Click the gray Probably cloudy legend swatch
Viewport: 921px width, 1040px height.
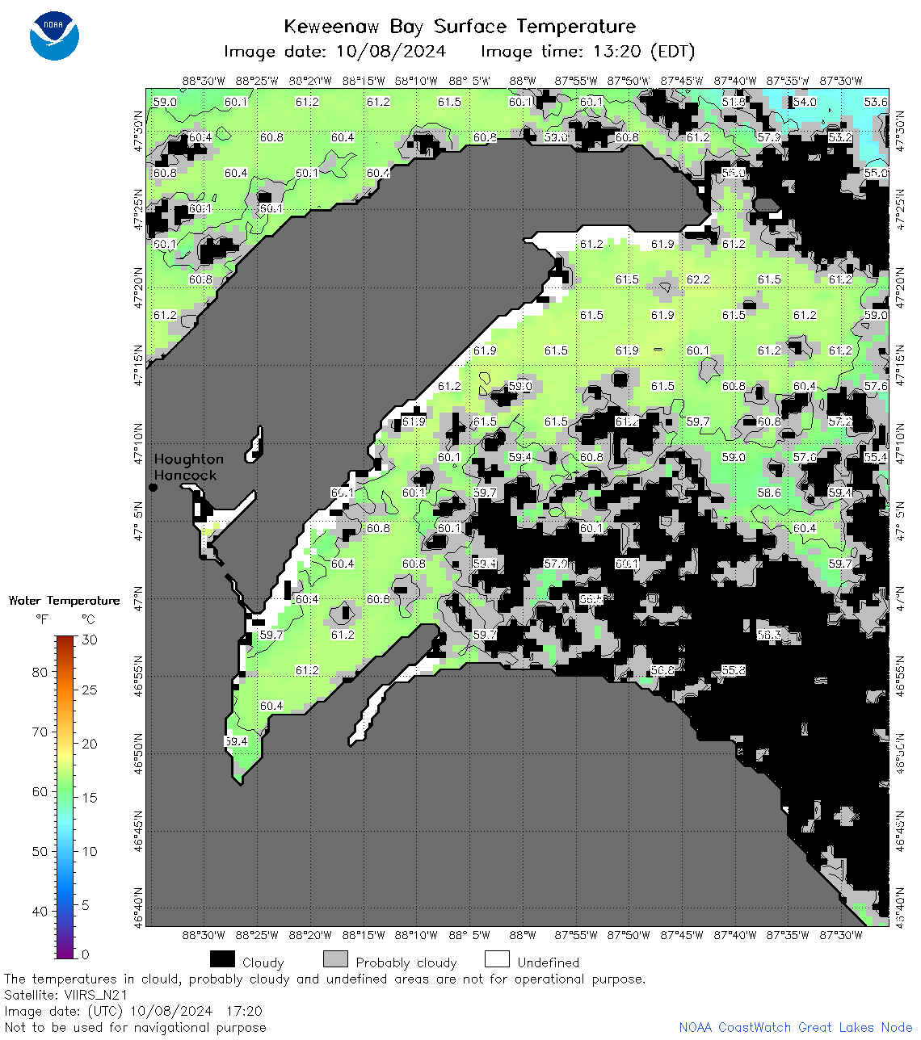point(335,958)
